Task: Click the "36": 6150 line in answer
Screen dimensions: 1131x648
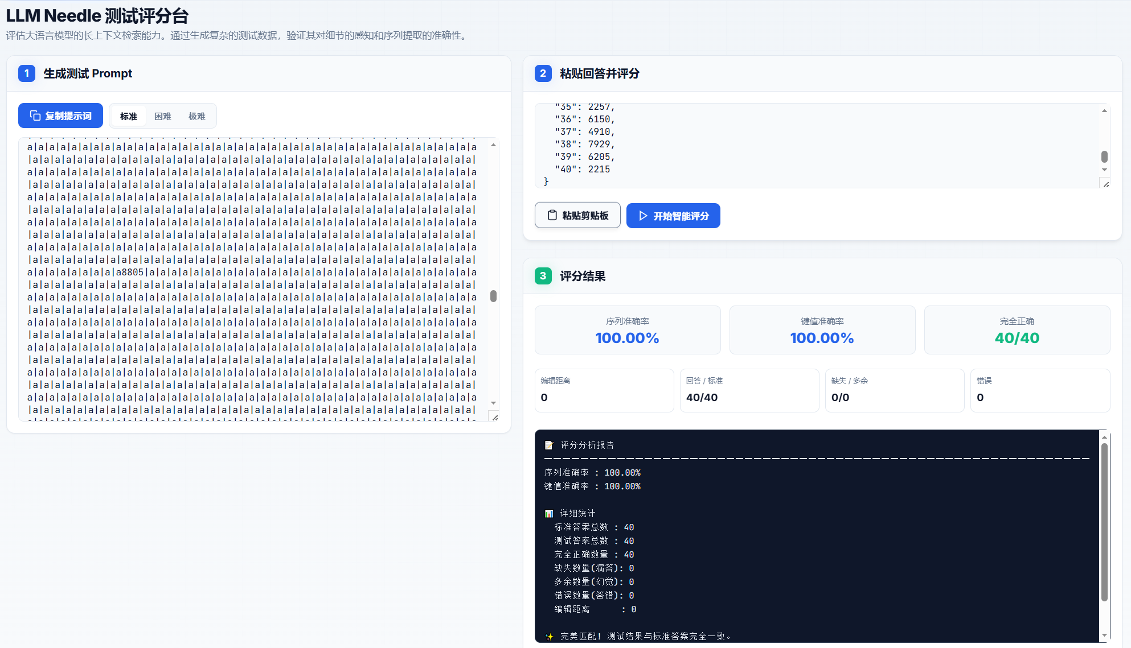Action: pyautogui.click(x=585, y=119)
